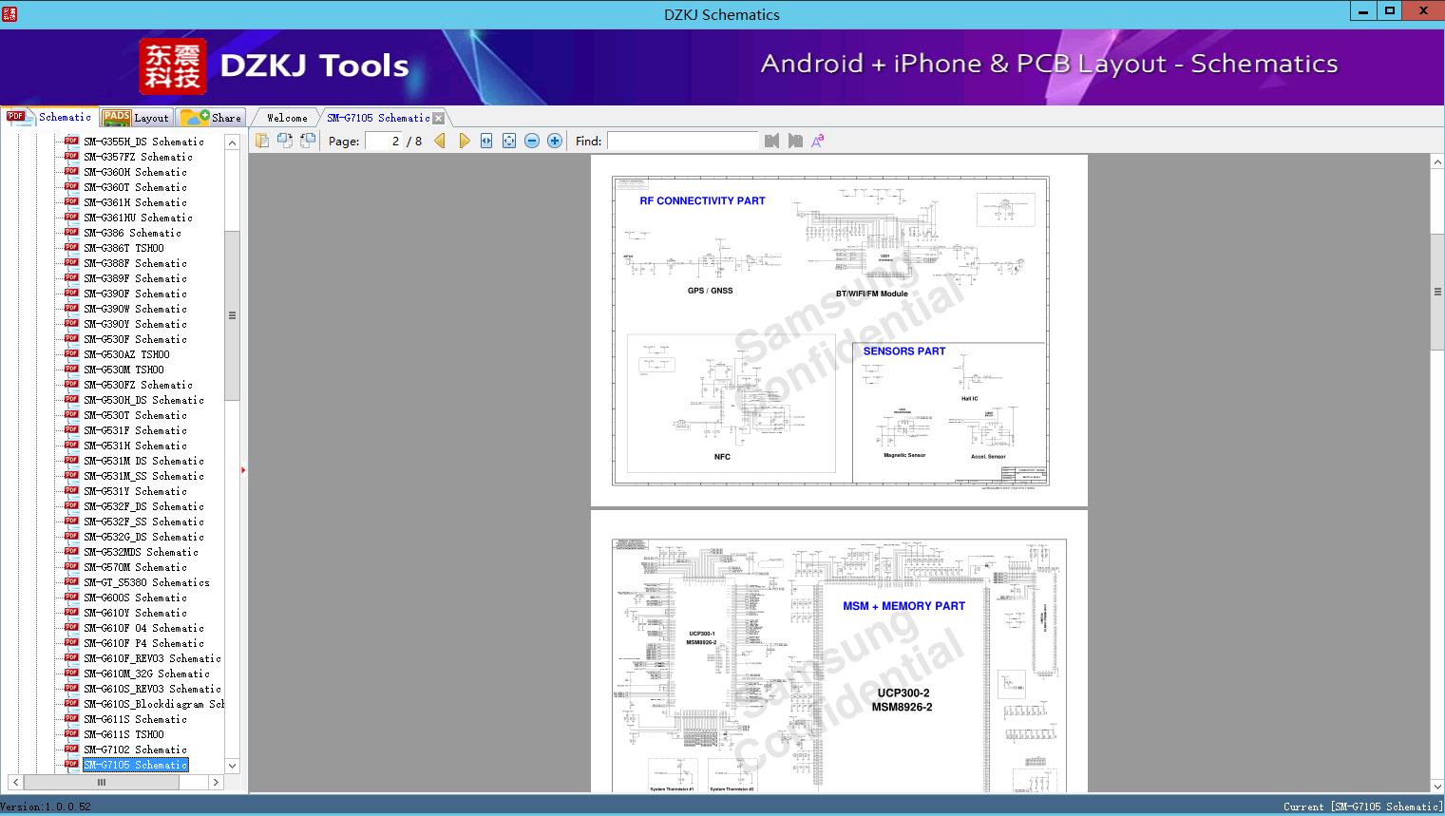Click the document viewer vertical scrollbar thumb

pos(1437,292)
